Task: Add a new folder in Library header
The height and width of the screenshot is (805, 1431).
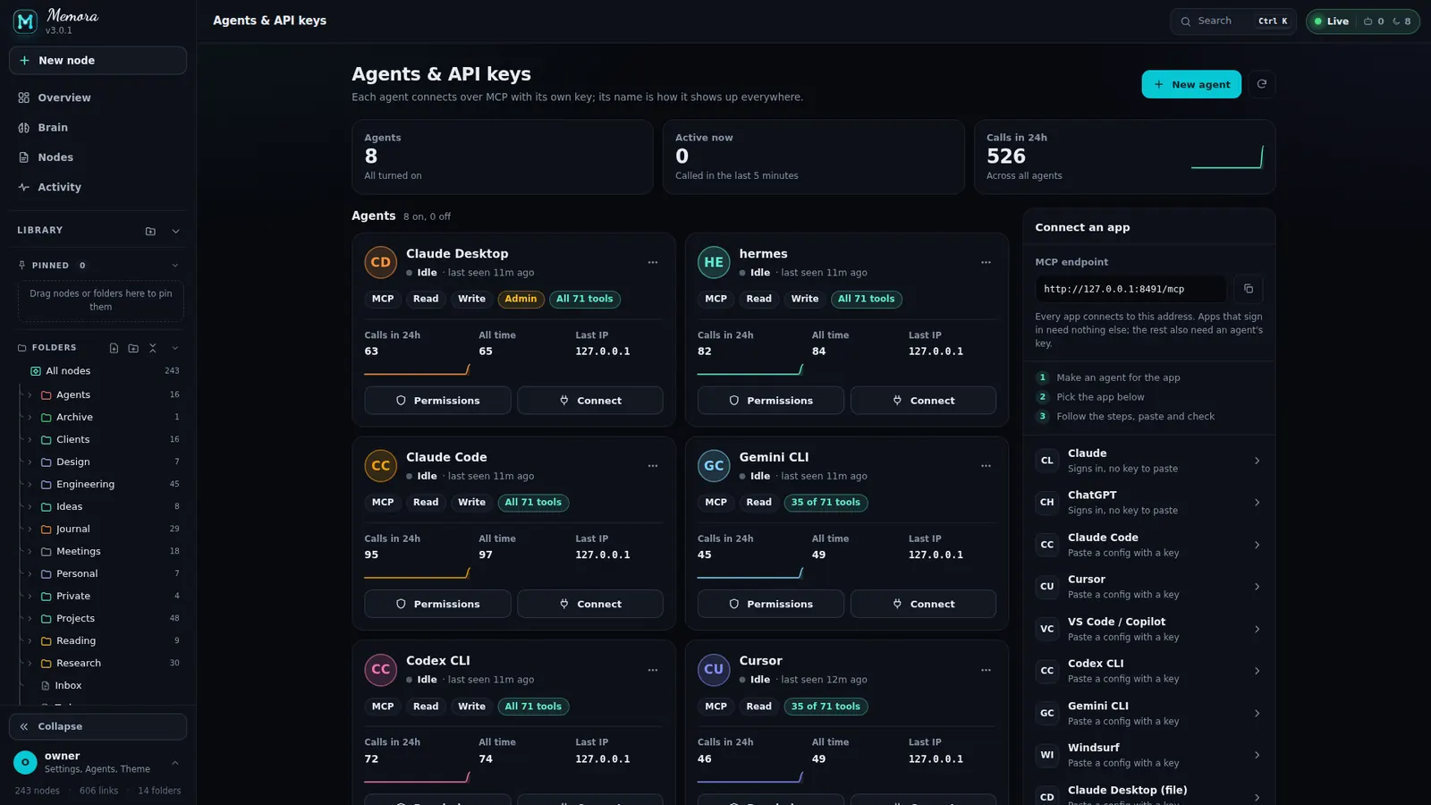Action: coord(150,231)
